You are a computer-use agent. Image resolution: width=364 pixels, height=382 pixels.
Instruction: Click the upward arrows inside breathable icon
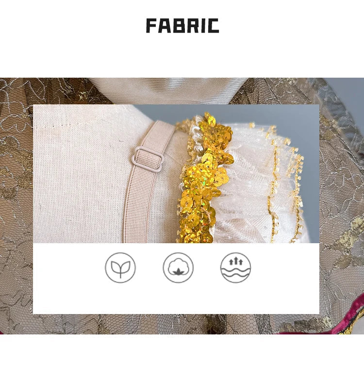pos(235,262)
